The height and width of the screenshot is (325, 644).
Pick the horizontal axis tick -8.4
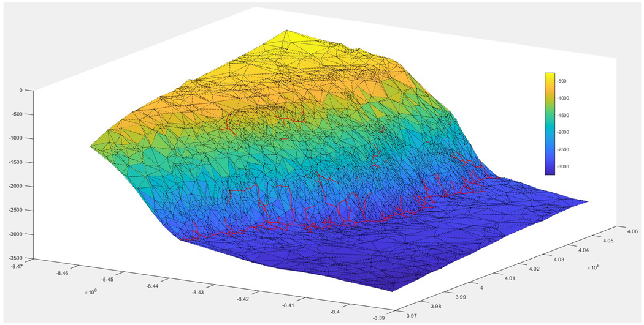point(336,313)
